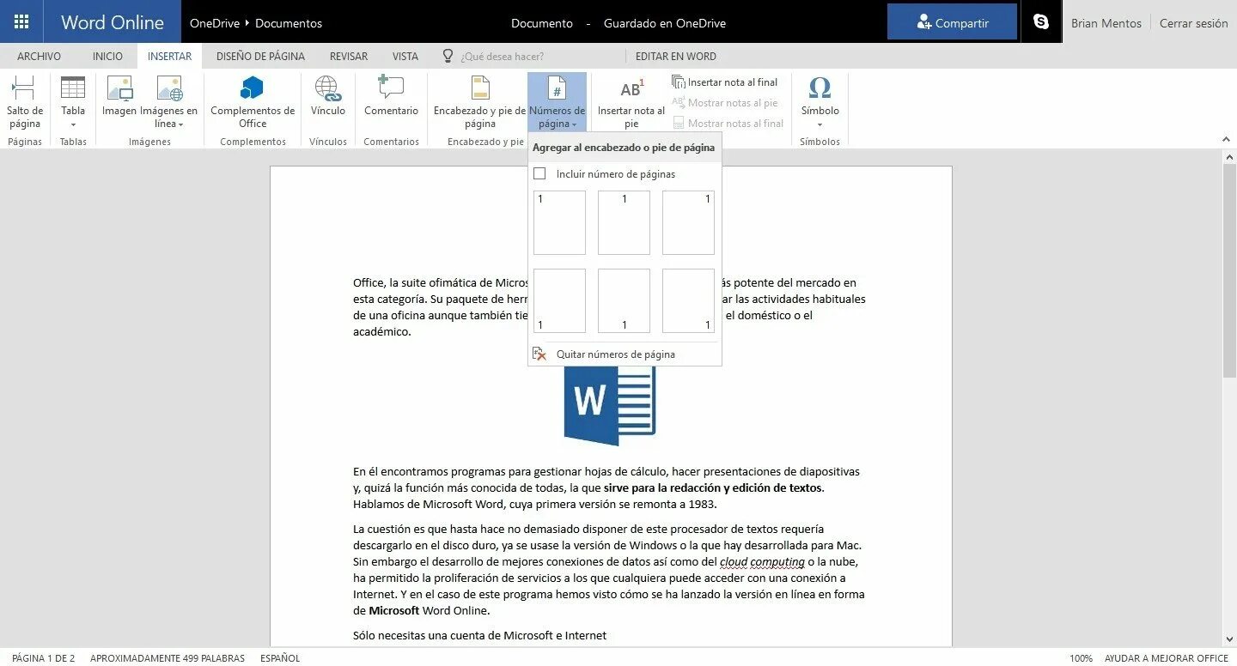Open the Office app launcher grid
This screenshot has height=666, width=1237.
coord(21,21)
